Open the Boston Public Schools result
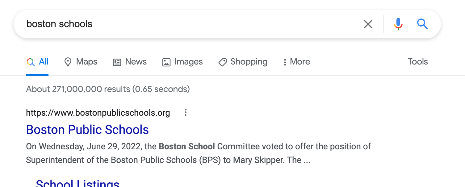The width and height of the screenshot is (465, 187). [x=87, y=130]
